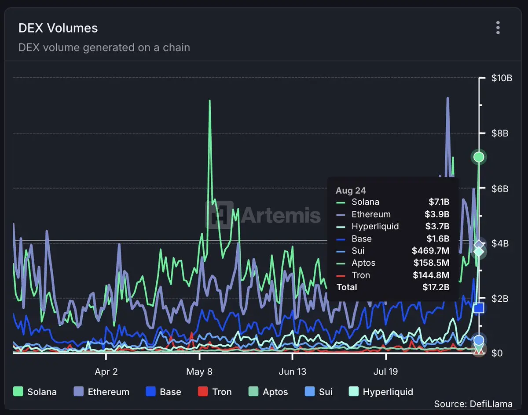
Task: Toggle the Hyperliquid series in legend
Action: pos(381,392)
